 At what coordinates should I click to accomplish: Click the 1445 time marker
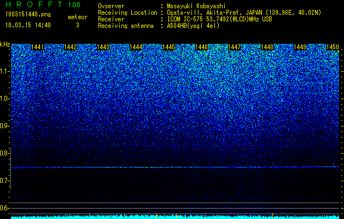pos(168,47)
